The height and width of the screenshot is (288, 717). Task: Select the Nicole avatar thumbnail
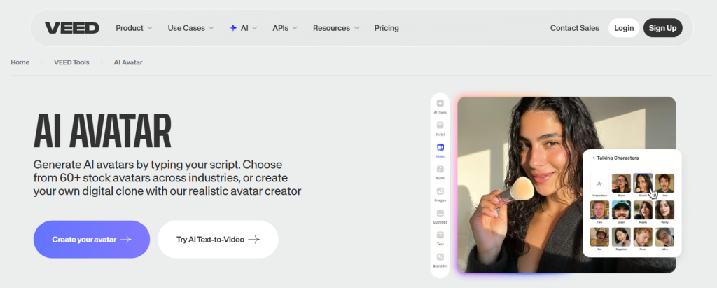pyautogui.click(x=643, y=210)
